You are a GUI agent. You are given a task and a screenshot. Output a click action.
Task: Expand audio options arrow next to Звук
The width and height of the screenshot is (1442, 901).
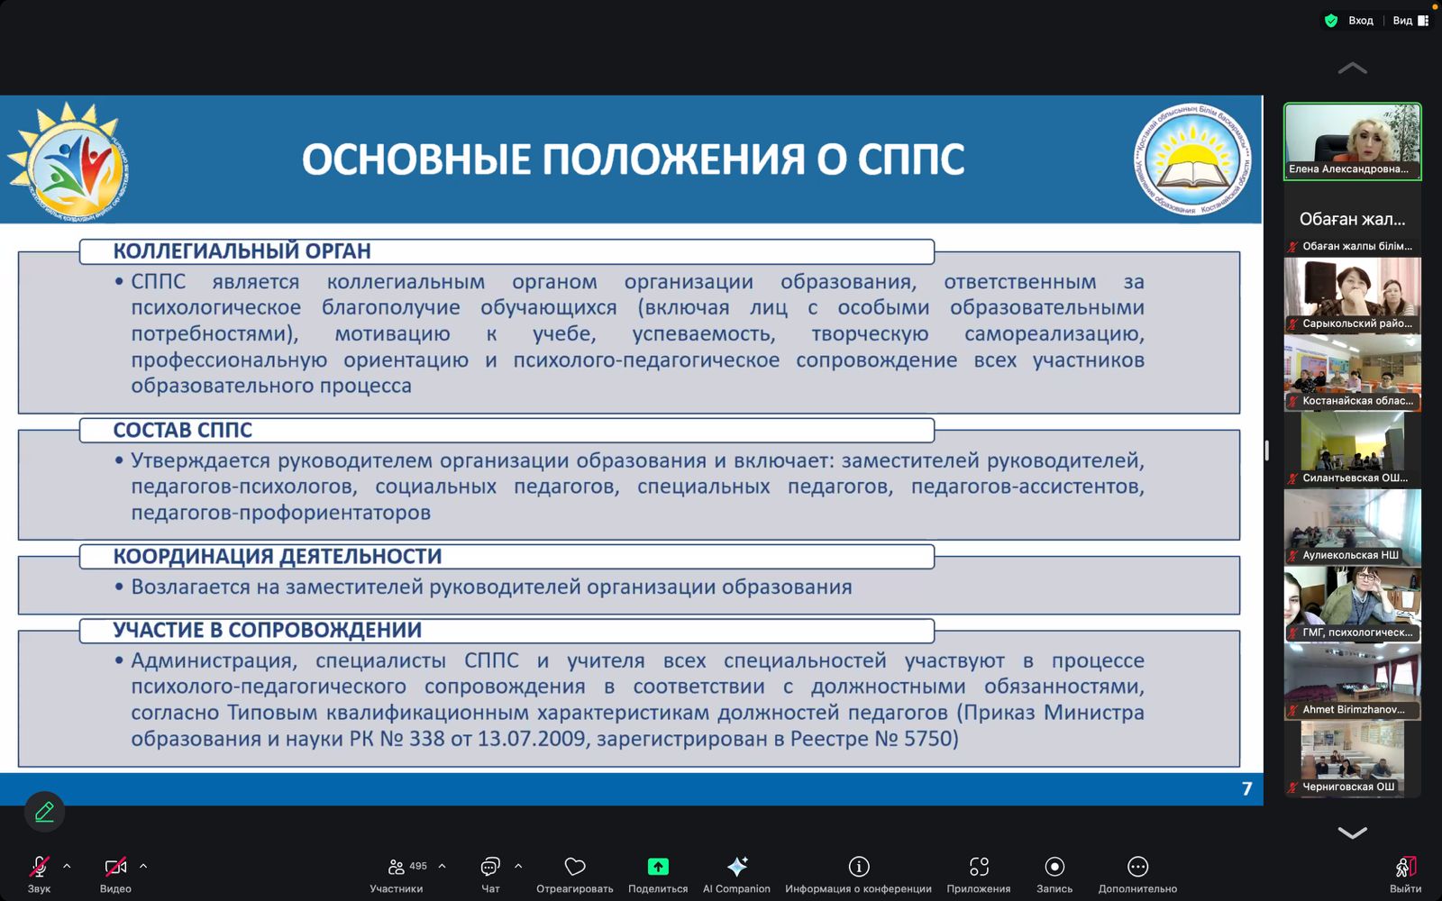pyautogui.click(x=67, y=866)
